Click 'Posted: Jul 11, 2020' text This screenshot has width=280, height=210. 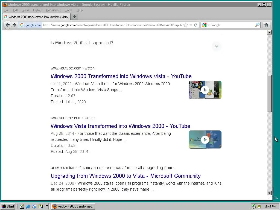click(68, 102)
